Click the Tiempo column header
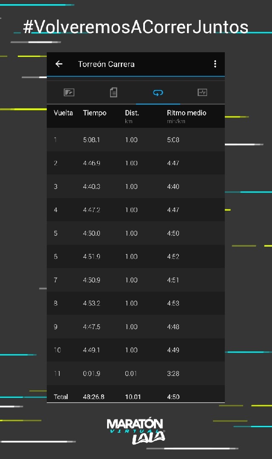Viewport: 272px width, 459px height. coord(95,113)
